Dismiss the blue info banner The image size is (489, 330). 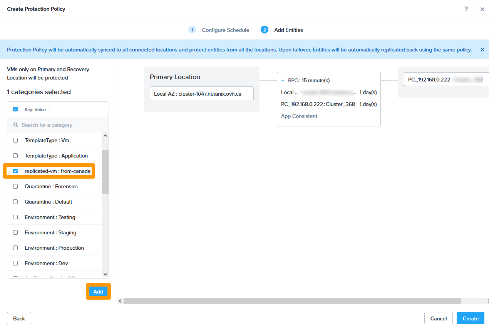pyautogui.click(x=482, y=50)
